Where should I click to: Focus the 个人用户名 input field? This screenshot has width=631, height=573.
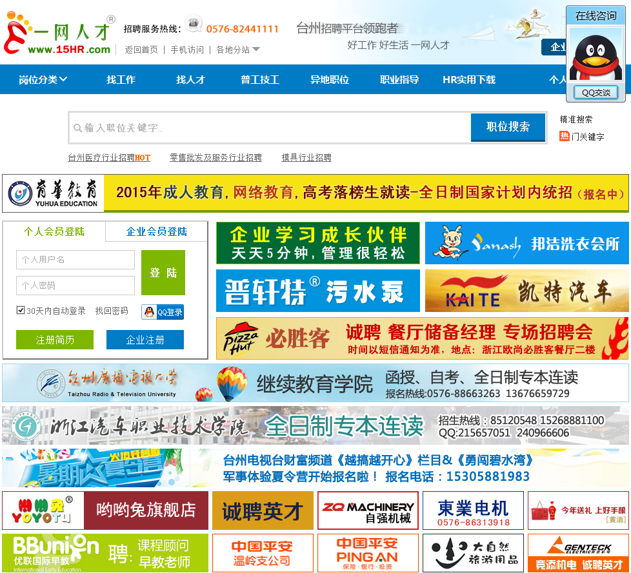pyautogui.click(x=75, y=260)
